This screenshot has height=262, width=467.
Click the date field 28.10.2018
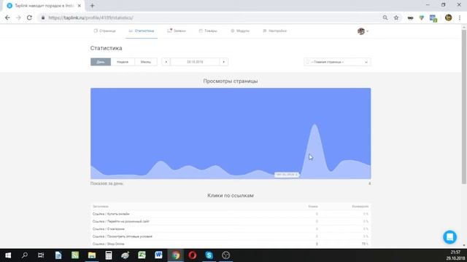pyautogui.click(x=195, y=62)
